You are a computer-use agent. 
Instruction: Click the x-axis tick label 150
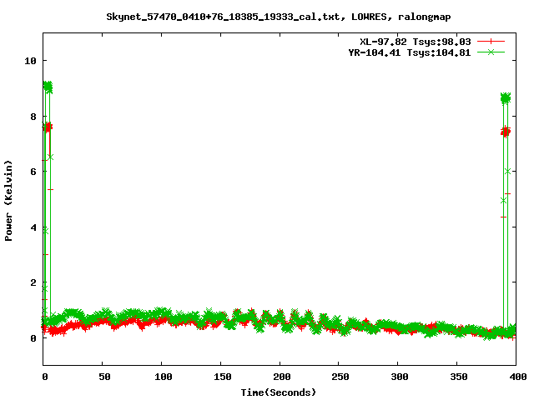coord(223,377)
